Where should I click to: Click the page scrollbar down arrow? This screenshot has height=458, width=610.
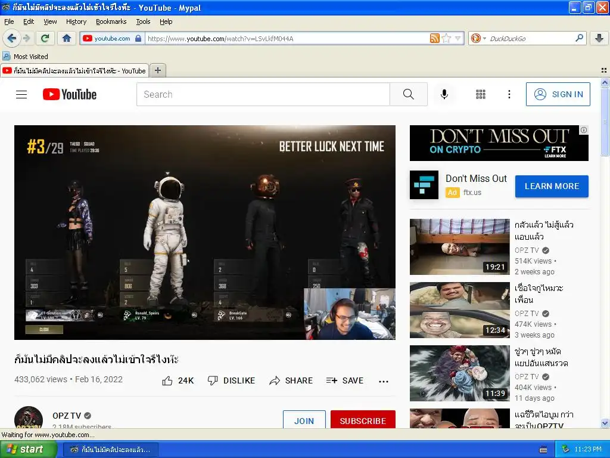tap(605, 423)
